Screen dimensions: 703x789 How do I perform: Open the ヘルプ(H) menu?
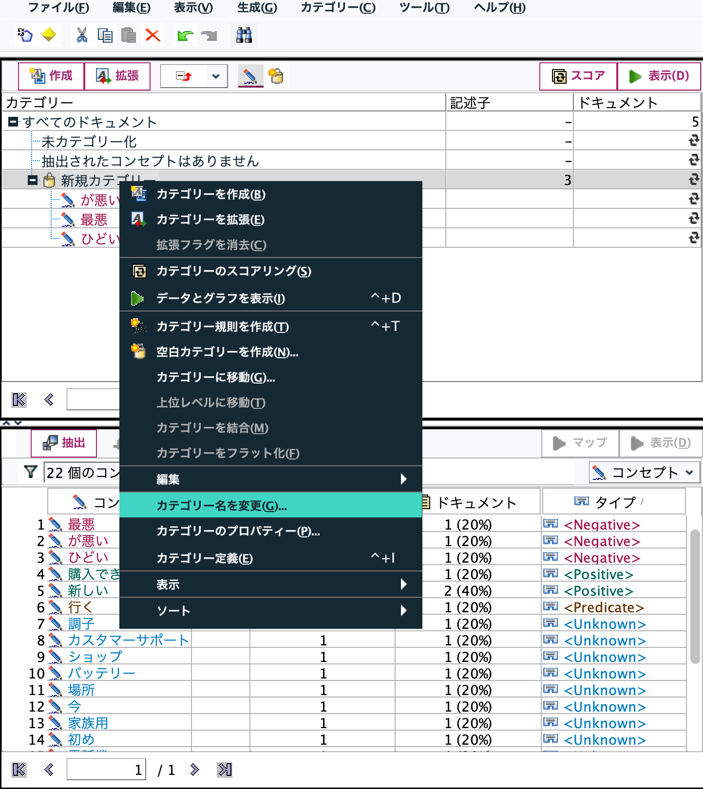coord(499,8)
